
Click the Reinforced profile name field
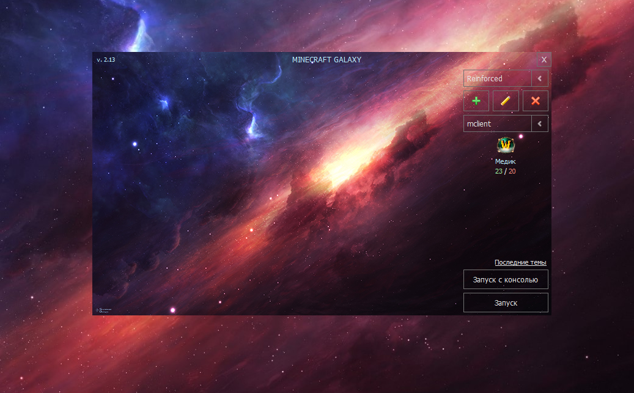(x=496, y=79)
